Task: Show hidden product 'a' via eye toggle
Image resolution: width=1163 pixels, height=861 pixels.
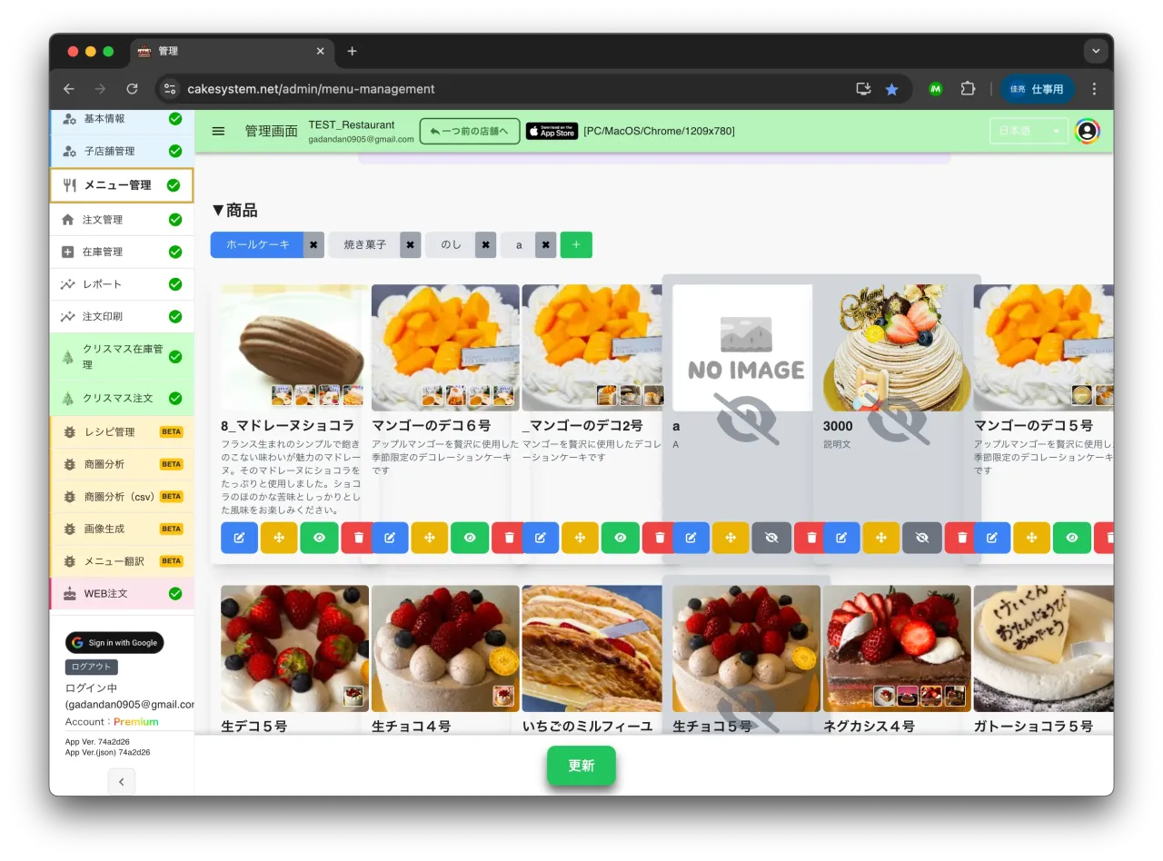Action: coord(770,538)
